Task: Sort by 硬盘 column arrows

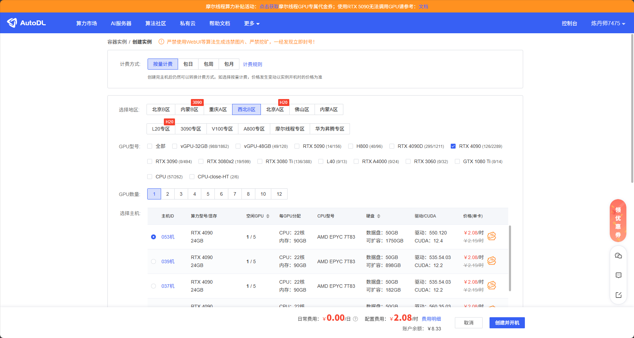Action: point(379,216)
